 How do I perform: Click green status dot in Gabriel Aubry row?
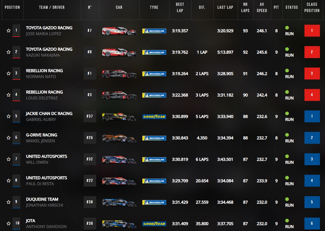(287, 113)
